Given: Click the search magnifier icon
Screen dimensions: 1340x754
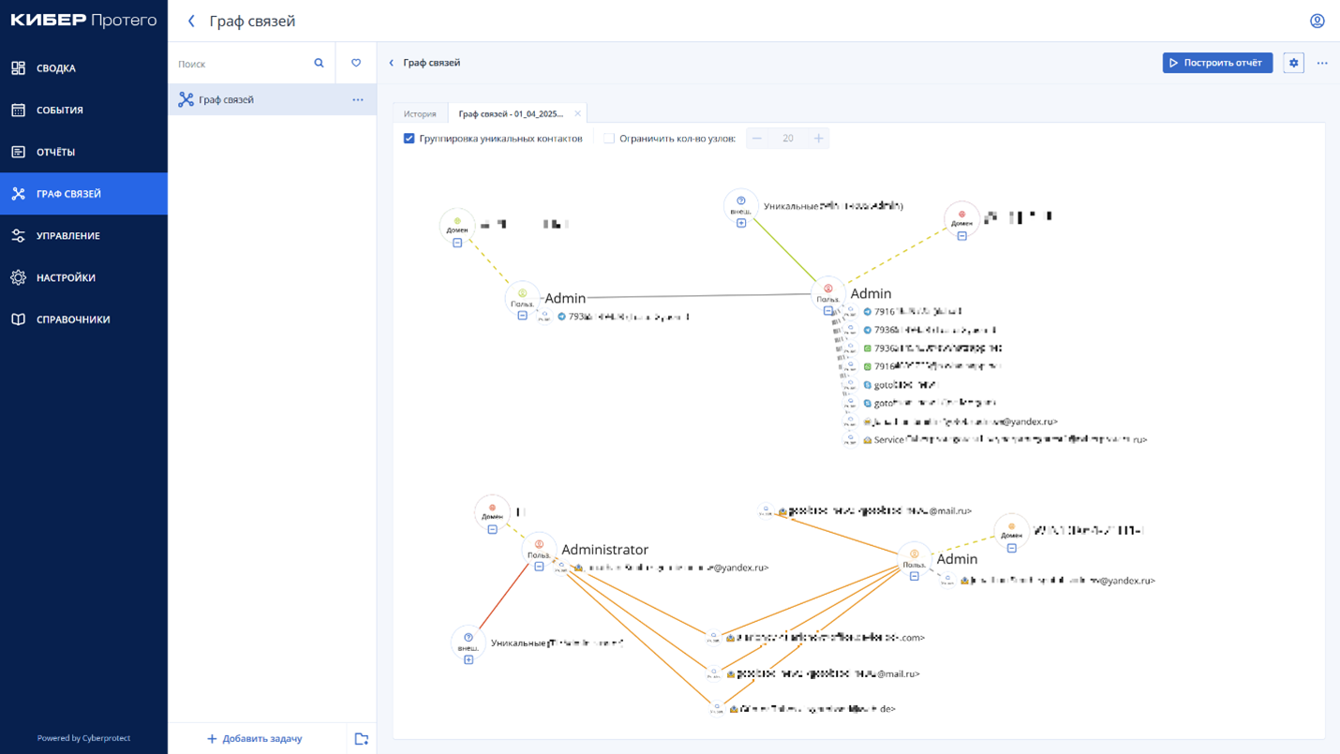Looking at the screenshot, I should click(x=319, y=64).
